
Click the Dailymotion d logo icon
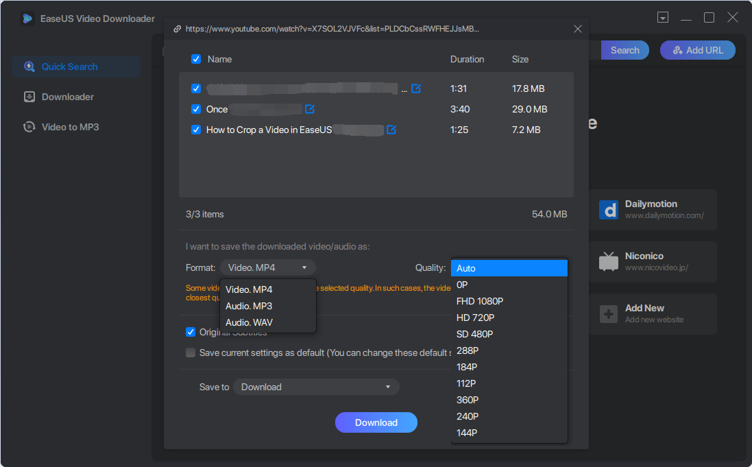click(x=609, y=210)
